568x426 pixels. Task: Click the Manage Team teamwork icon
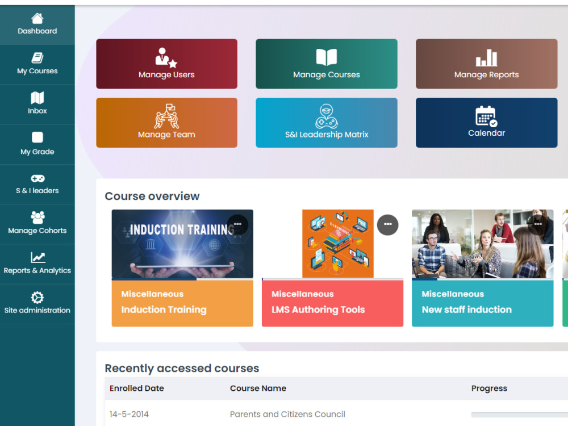point(166,116)
